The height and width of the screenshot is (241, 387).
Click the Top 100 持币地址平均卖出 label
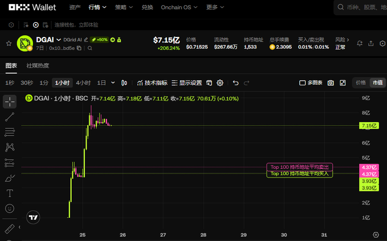coord(299,167)
